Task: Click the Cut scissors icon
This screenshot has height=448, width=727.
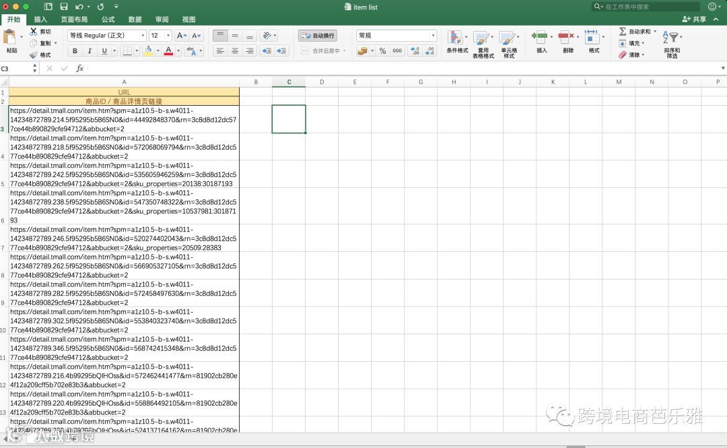Action: pyautogui.click(x=34, y=32)
